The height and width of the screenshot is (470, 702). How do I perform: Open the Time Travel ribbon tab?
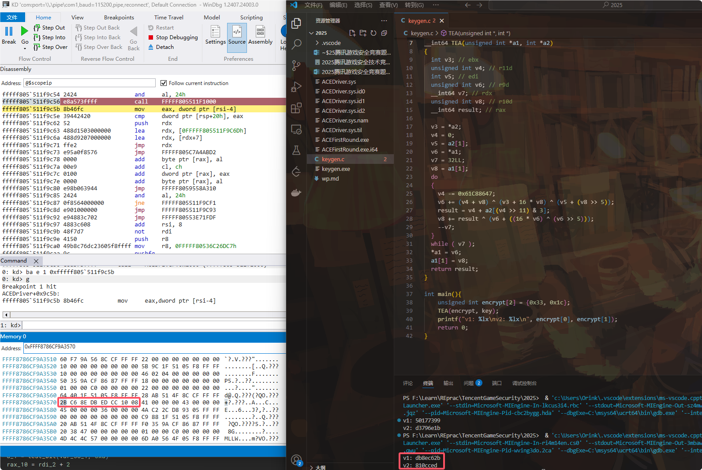[168, 18]
